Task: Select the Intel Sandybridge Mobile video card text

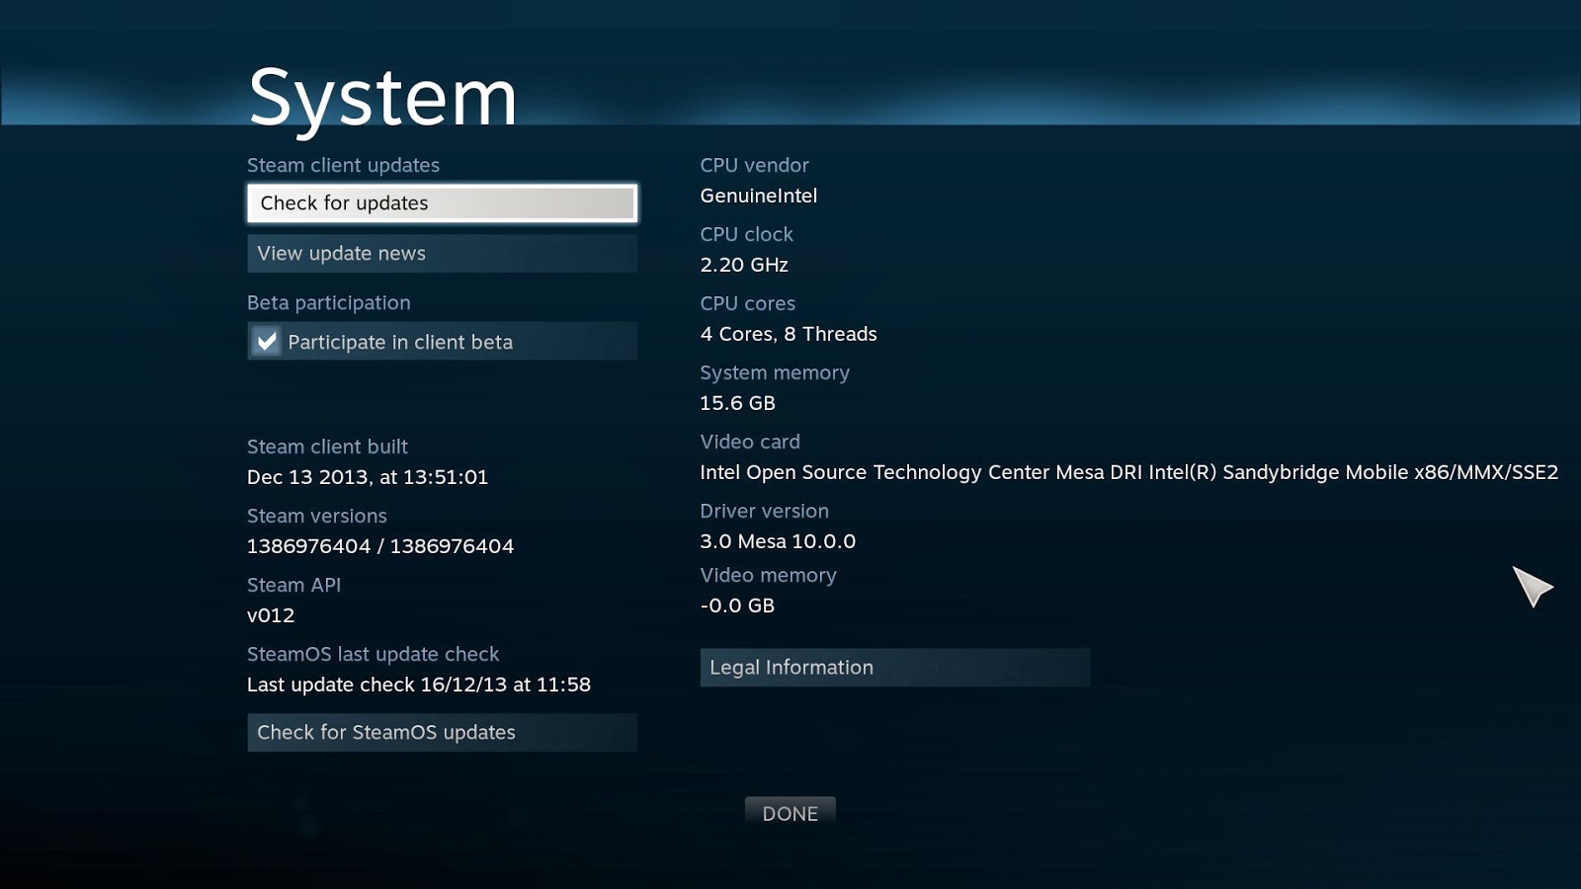Action: (1128, 471)
